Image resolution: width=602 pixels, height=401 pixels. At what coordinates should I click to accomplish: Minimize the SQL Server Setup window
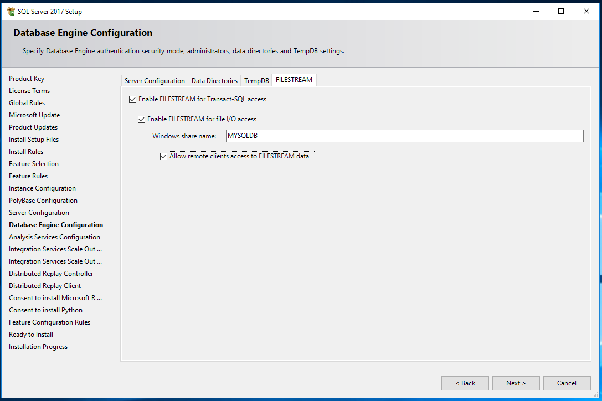536,11
